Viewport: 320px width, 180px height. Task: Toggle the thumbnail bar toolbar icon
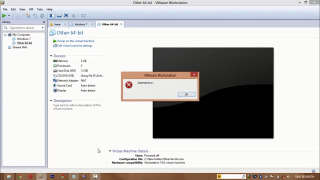[x=59, y=15]
